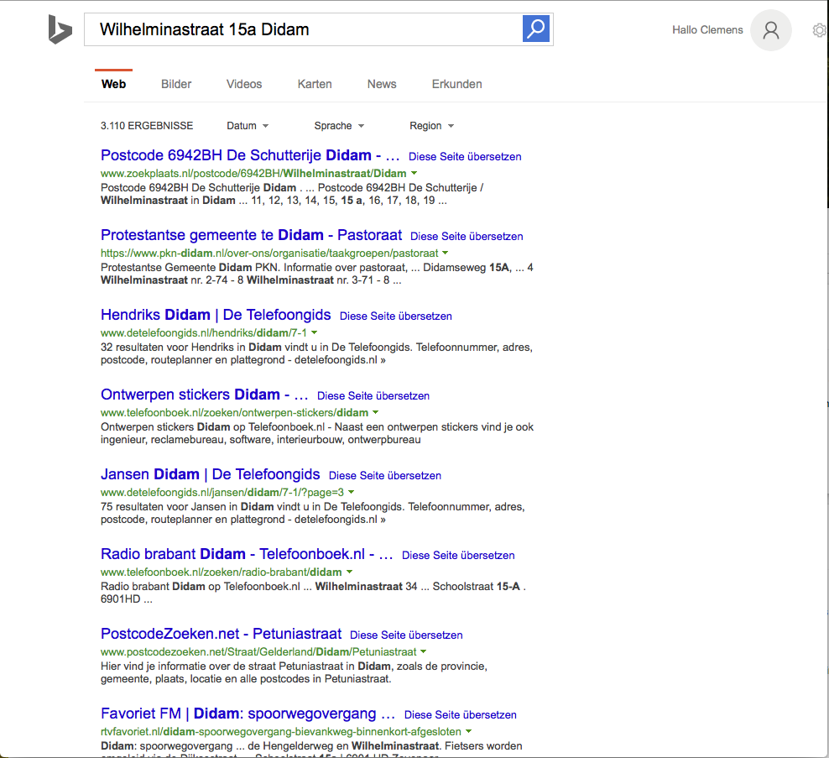
Task: Select the Web tab
Action: (113, 84)
